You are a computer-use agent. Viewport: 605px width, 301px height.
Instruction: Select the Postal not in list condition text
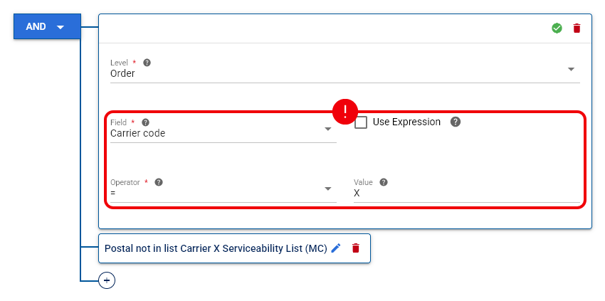pos(216,248)
